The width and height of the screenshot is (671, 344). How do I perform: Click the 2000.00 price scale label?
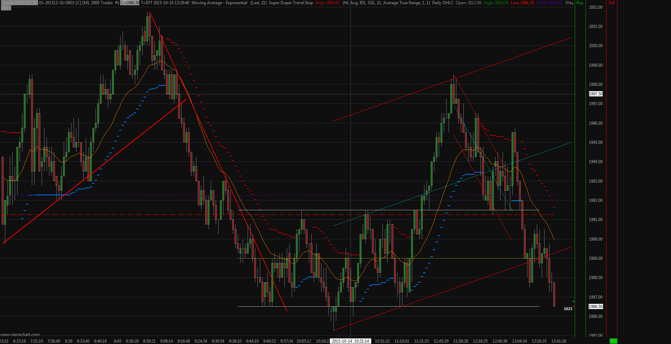point(596,46)
